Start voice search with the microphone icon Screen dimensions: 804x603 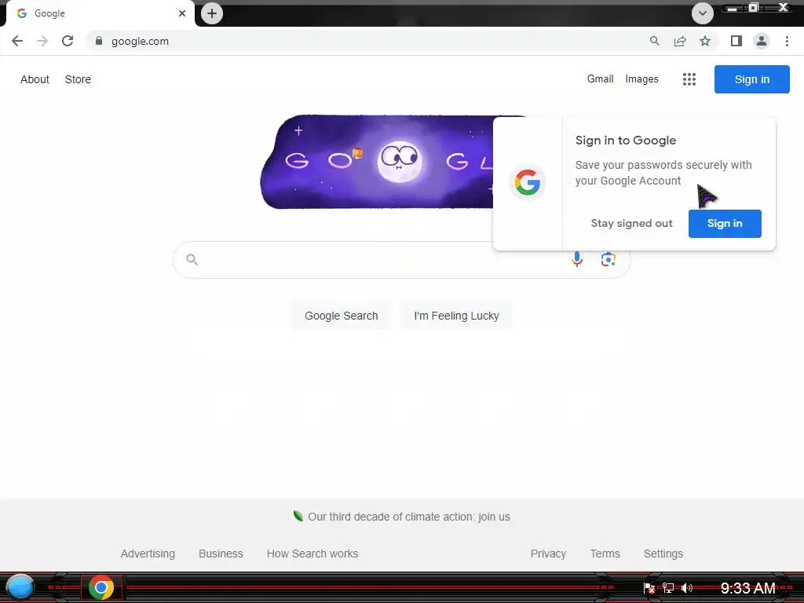click(577, 259)
